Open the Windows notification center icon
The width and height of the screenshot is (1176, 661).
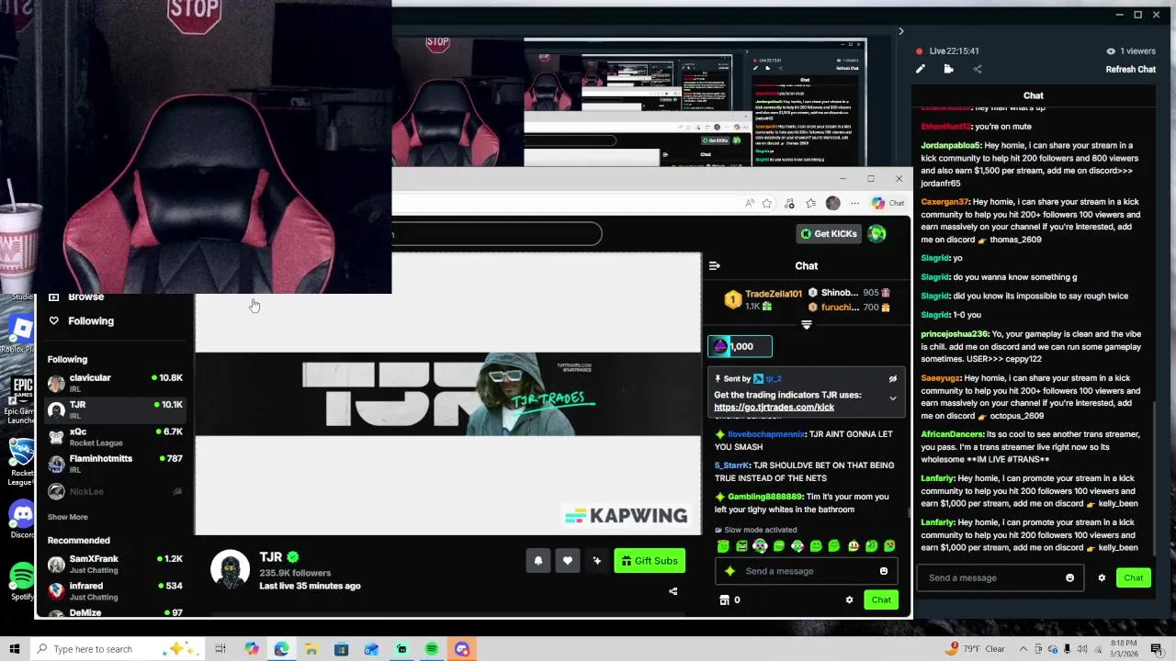pyautogui.click(x=1157, y=649)
